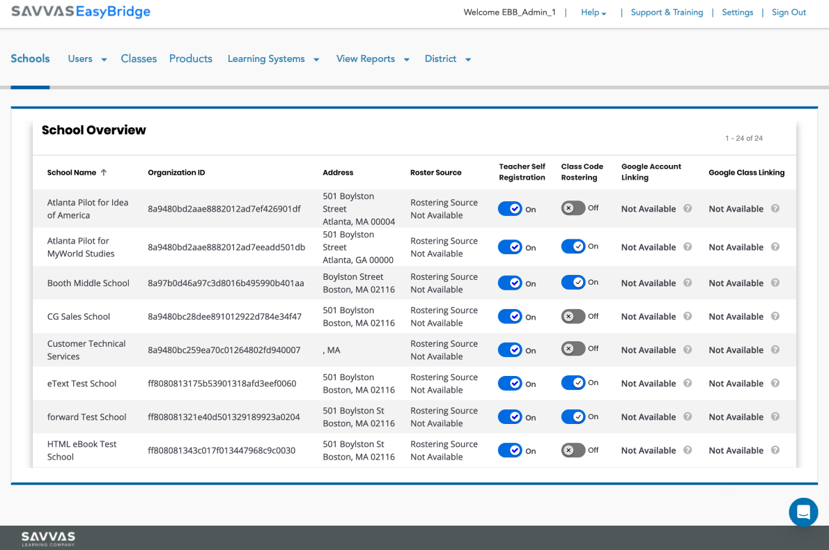Viewport: 829px width, 550px height.
Task: Click Customer Technical Services school name
Action: point(86,349)
